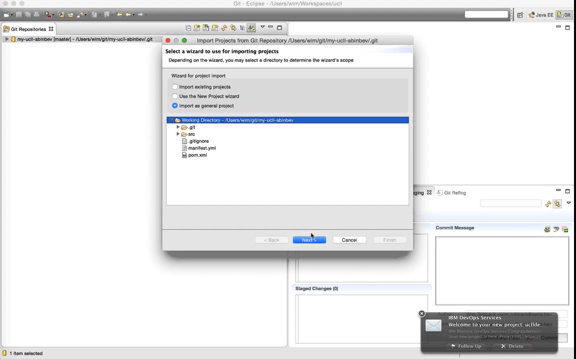Switch to Git perspective button
This screenshot has height=359, width=576.
point(564,15)
